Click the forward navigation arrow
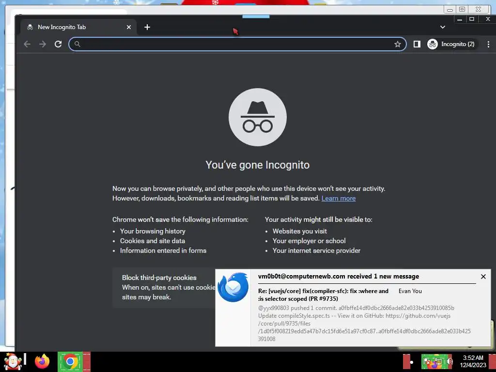 43,44
